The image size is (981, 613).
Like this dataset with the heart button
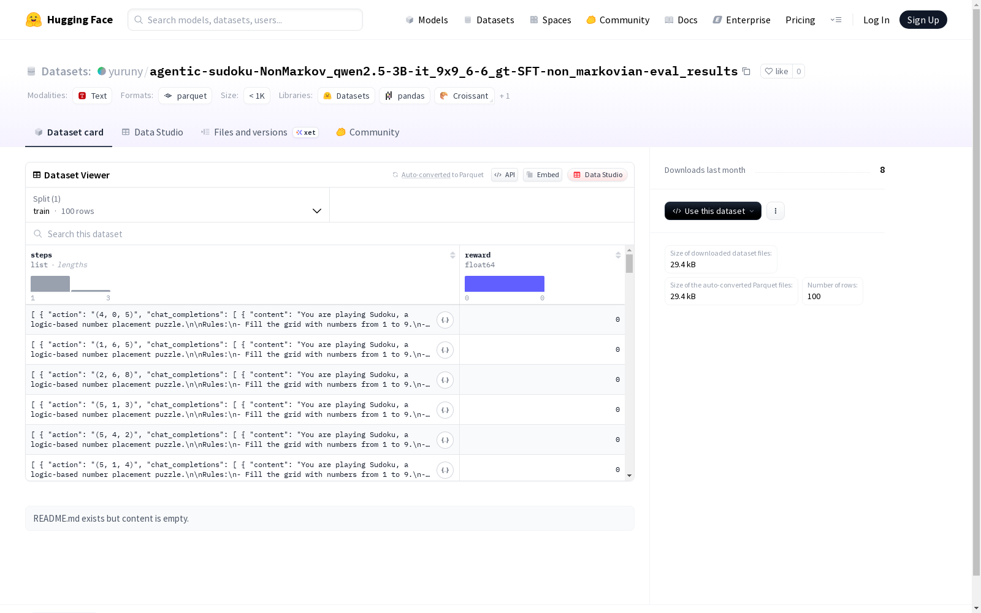coord(776,71)
